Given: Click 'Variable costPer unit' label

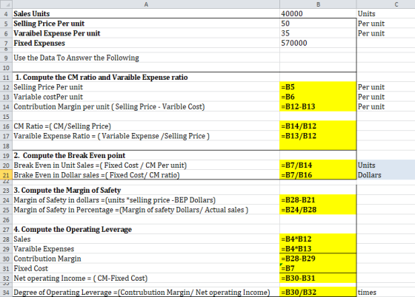Looking at the screenshot, I should tap(146, 97).
